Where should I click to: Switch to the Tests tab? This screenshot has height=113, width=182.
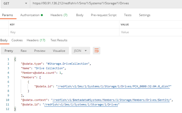click(128, 15)
